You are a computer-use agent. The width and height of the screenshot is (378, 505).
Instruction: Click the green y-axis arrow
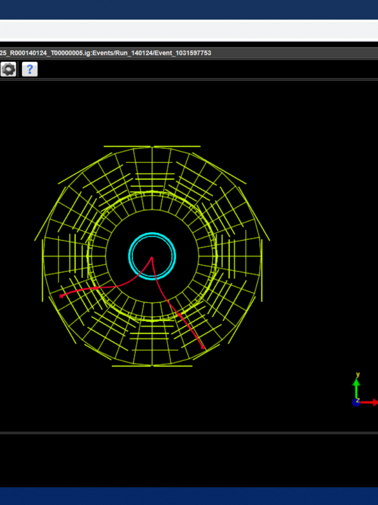357,385
